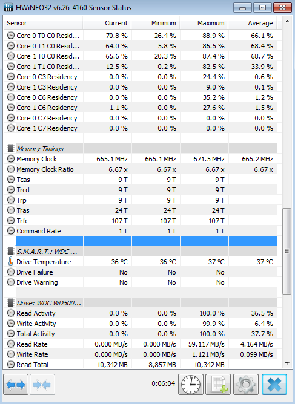Select the Drive: WDC WD500 group header
This screenshot has width=295, height=404.
(141, 303)
